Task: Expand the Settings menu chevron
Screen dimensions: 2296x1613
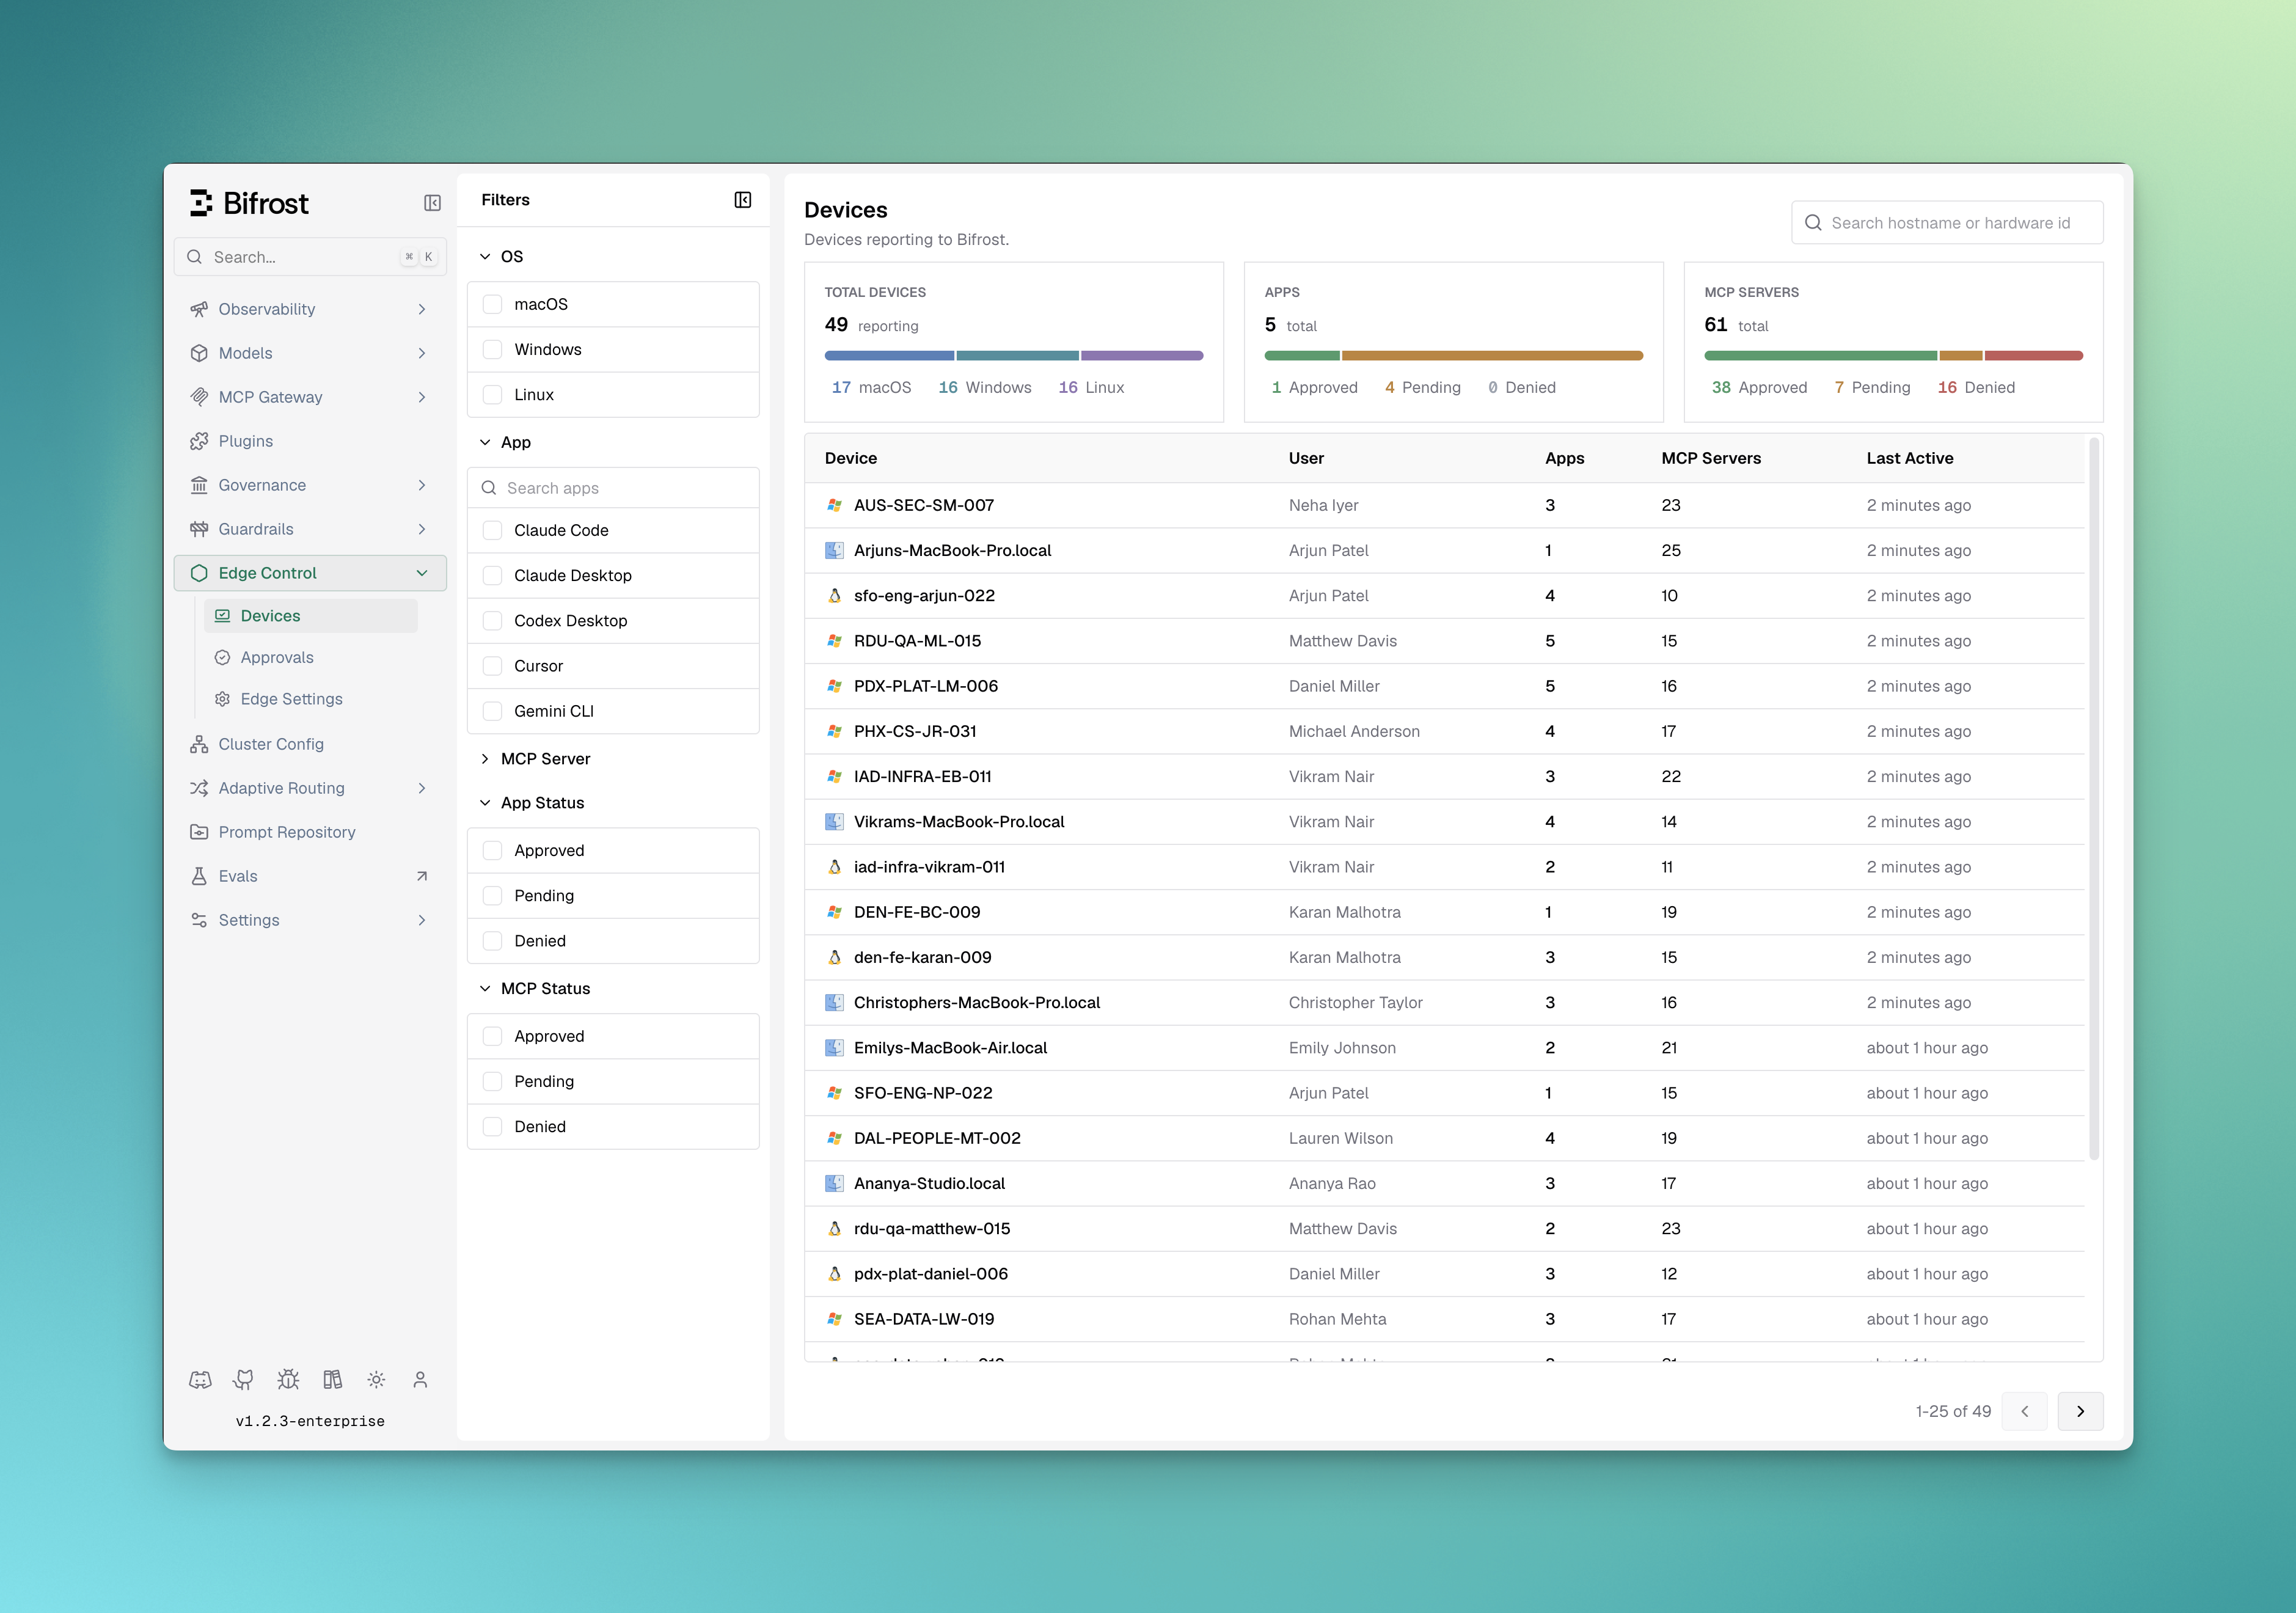Action: tap(422, 920)
